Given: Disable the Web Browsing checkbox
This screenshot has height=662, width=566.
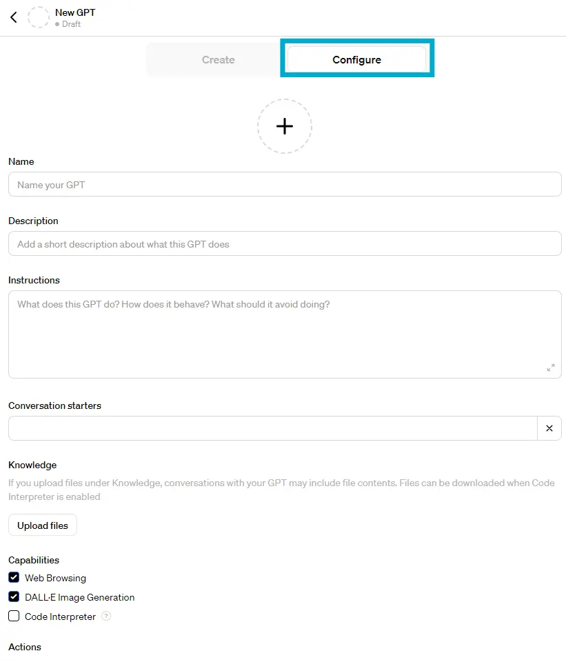Looking at the screenshot, I should 14,577.
